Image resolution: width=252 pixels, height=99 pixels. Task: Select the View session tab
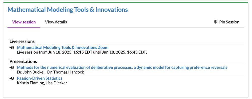[24, 22]
